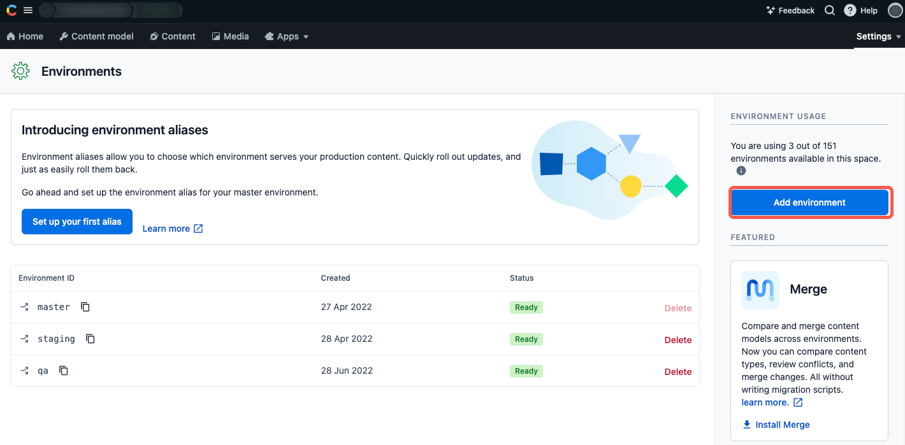Click the user avatar in top bar
The width and height of the screenshot is (905, 445).
coord(895,10)
